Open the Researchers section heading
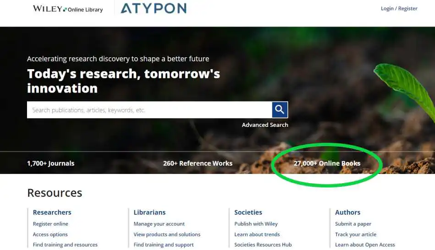This screenshot has height=250, width=435. [52, 212]
